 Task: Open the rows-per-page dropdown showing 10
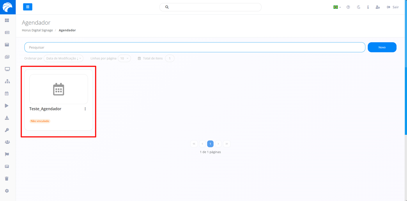[124, 58]
